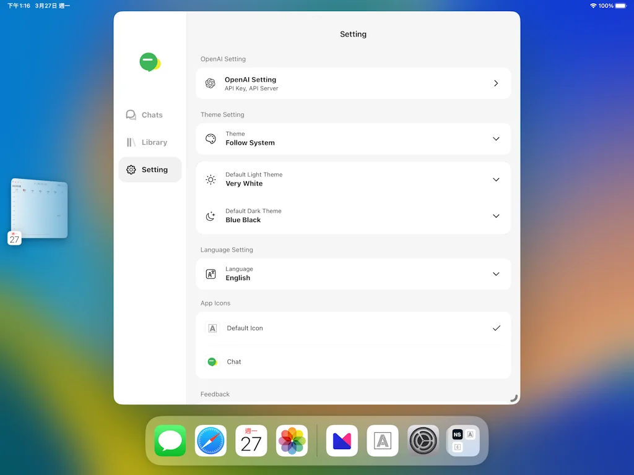
Task: Click the checkmark beside Default Icon
Action: [496, 328]
